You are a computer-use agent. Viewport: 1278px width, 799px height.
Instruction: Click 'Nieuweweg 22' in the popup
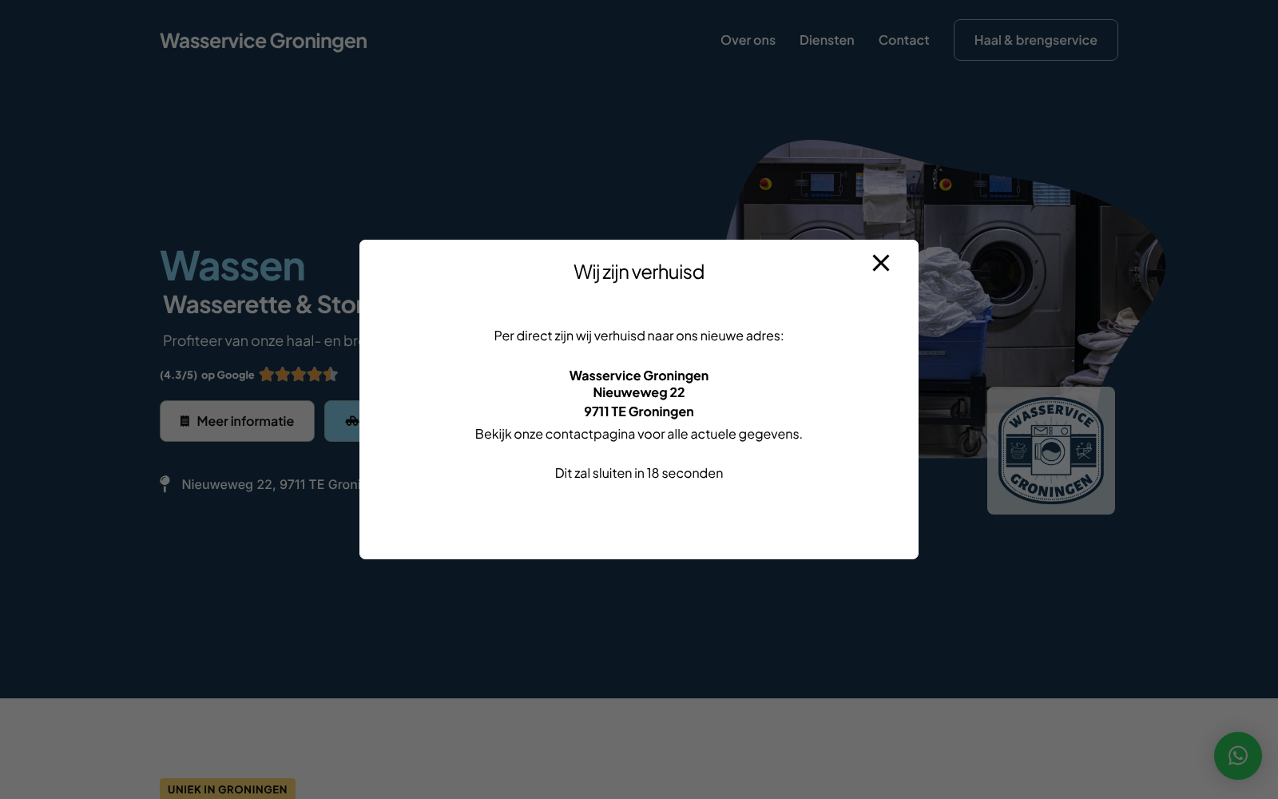(x=639, y=392)
